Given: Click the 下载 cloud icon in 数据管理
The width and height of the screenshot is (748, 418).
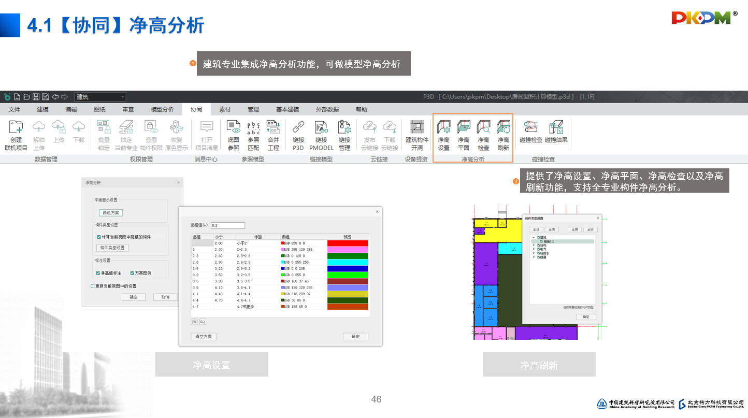Looking at the screenshot, I should tap(79, 127).
